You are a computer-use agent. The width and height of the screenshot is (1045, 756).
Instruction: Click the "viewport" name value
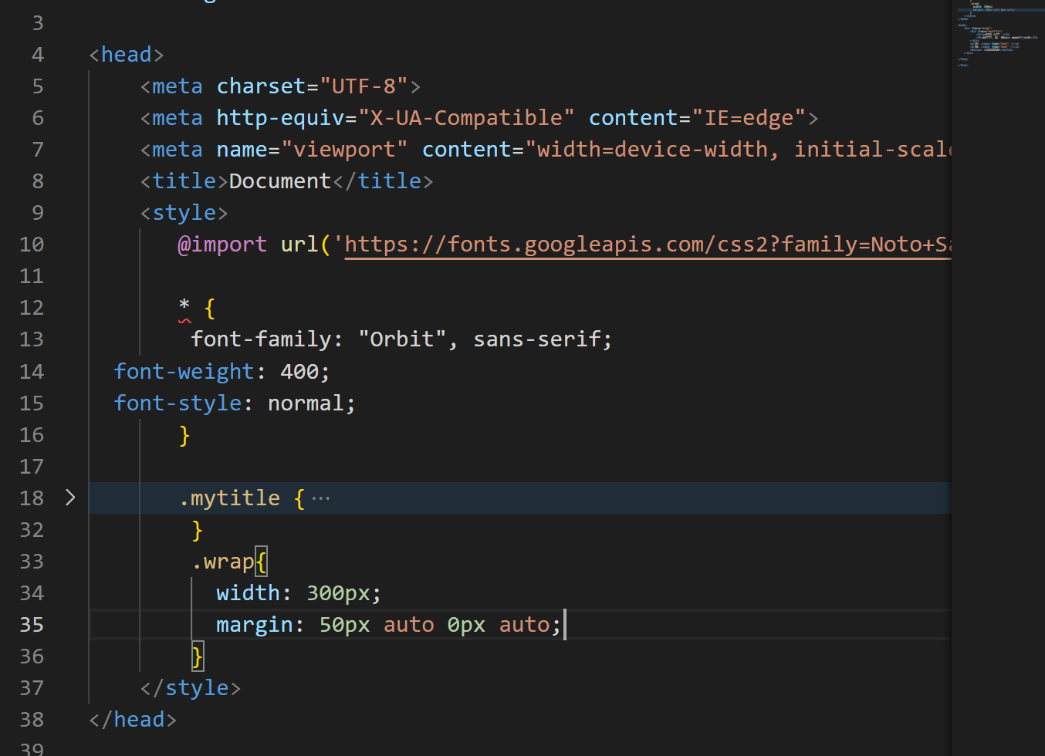[344, 150]
